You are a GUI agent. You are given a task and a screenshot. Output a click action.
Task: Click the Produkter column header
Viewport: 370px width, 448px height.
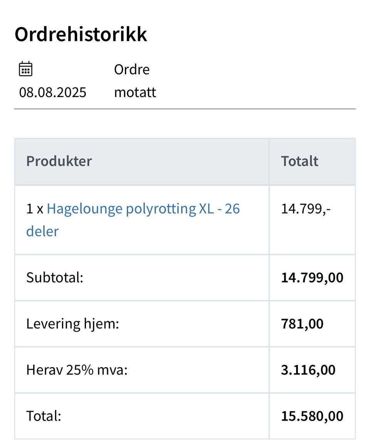pos(59,161)
